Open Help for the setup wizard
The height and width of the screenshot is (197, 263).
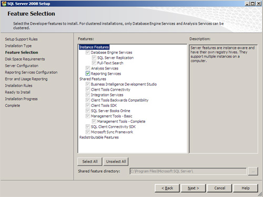click(246, 188)
